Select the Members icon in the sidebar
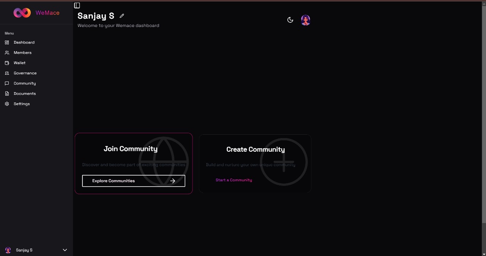486x256 pixels. coord(7,52)
